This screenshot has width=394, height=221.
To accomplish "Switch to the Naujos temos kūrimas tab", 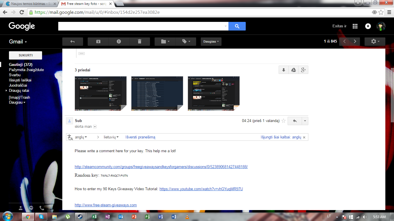I will point(30,4).
